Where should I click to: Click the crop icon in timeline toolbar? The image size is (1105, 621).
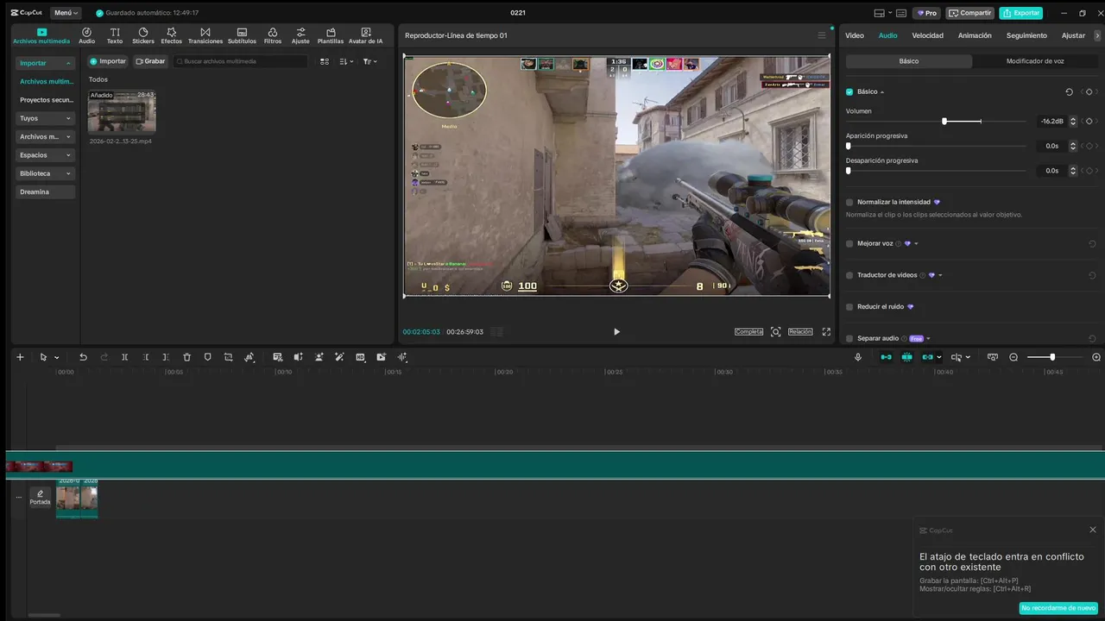(228, 357)
